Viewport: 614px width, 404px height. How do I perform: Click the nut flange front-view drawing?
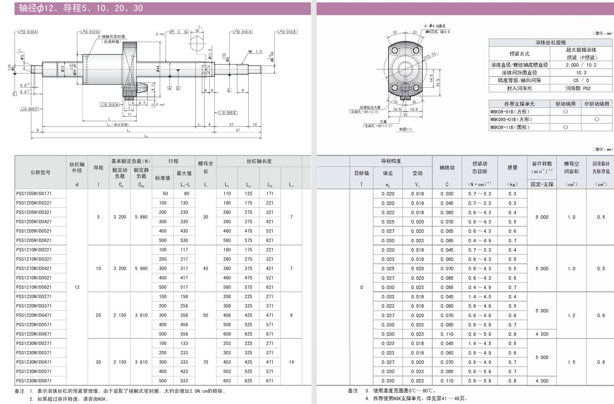pos(404,69)
